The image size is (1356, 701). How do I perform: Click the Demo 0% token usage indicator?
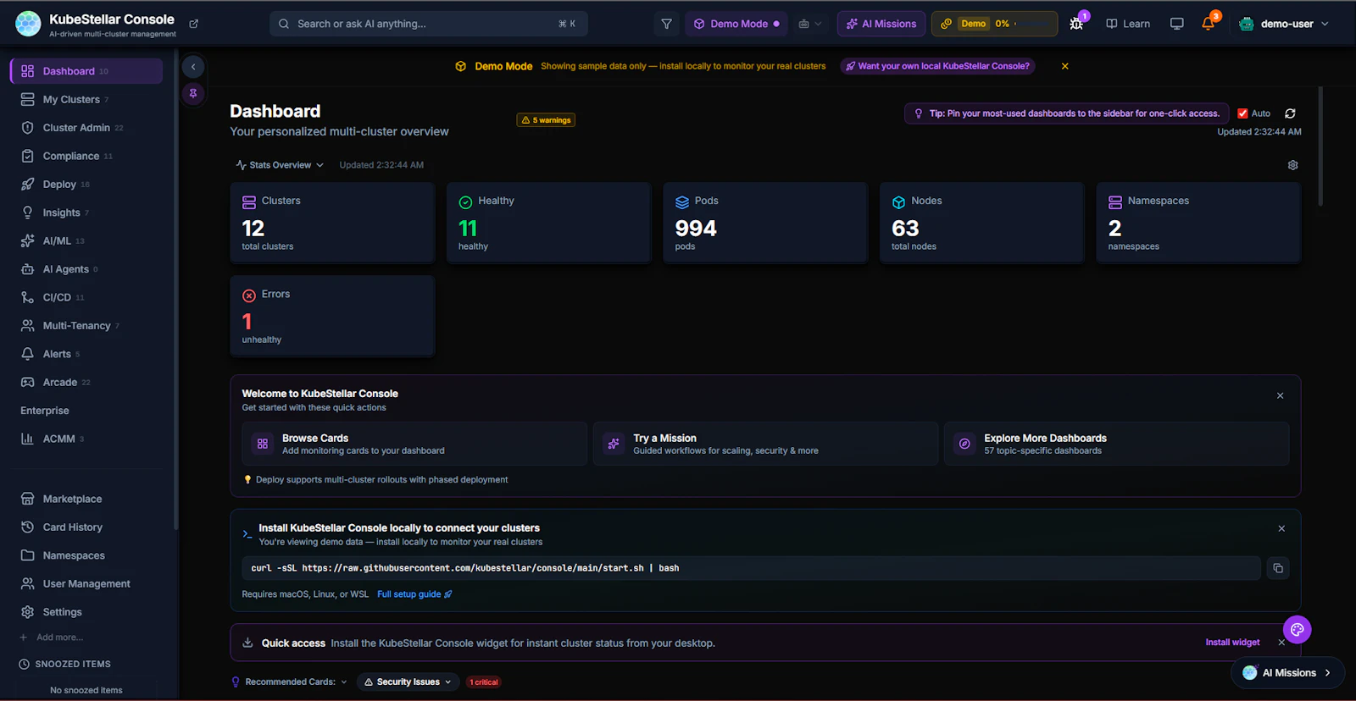(x=994, y=24)
